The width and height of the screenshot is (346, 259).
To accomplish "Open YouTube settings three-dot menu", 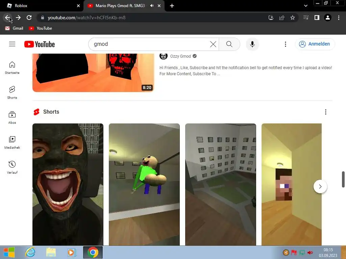I will [x=285, y=44].
